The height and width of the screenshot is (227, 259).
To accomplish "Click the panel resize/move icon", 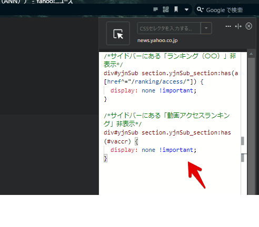I will (238, 26).
